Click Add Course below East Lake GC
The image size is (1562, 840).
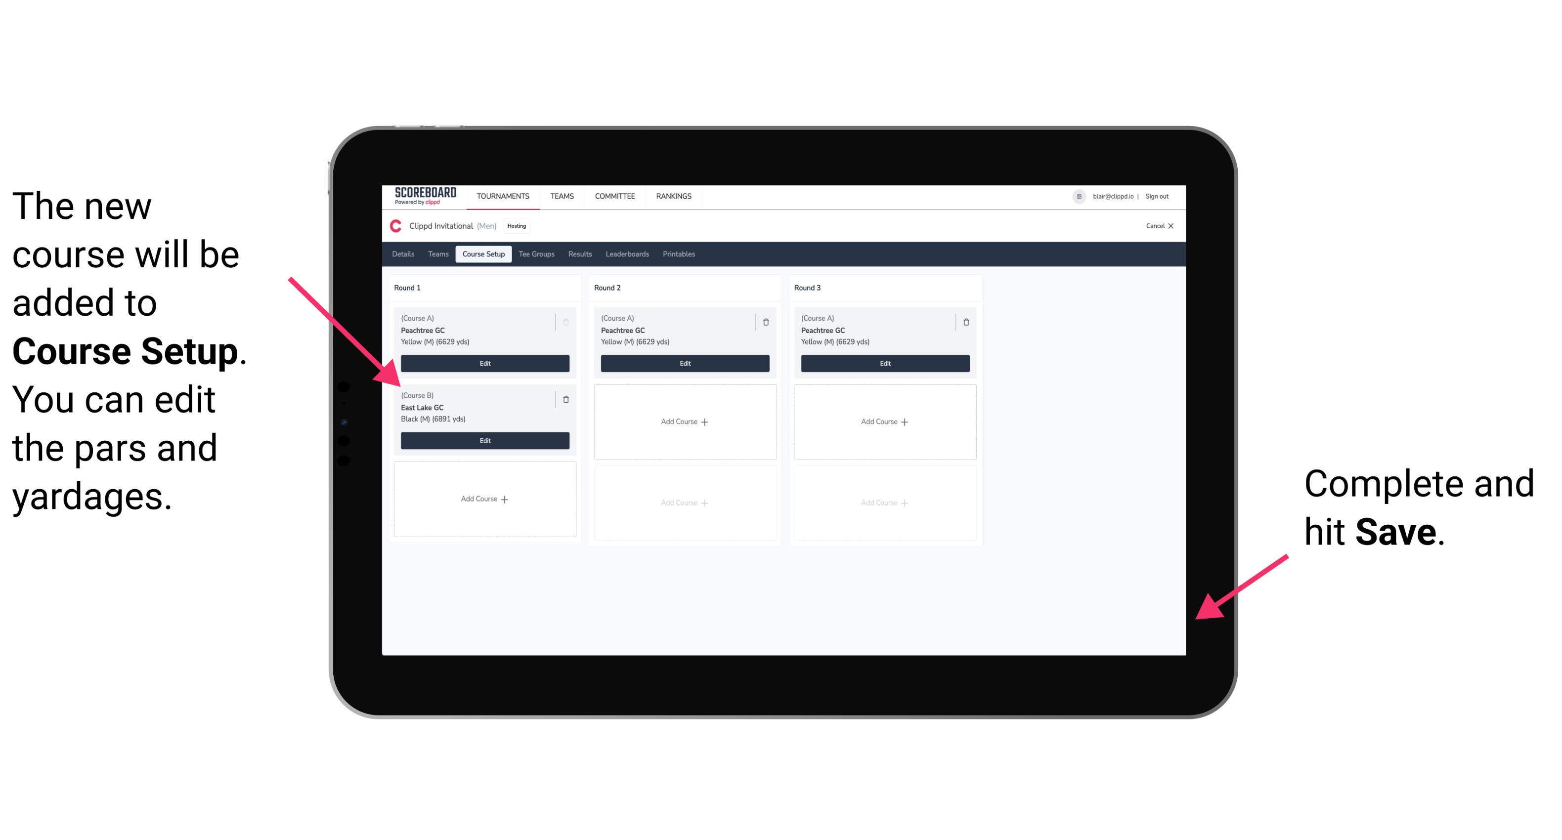[x=483, y=499]
